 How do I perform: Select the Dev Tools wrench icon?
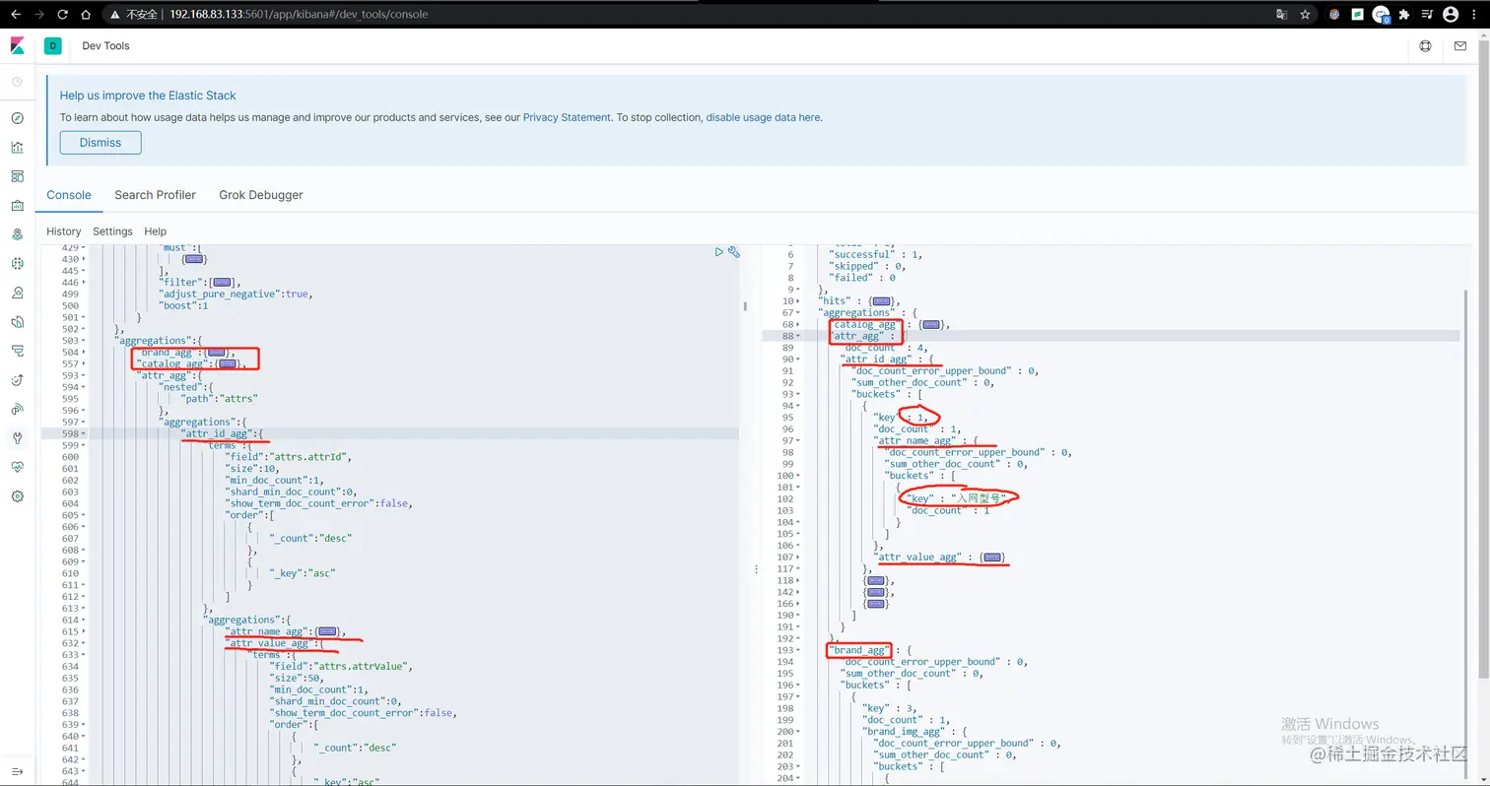[x=17, y=438]
